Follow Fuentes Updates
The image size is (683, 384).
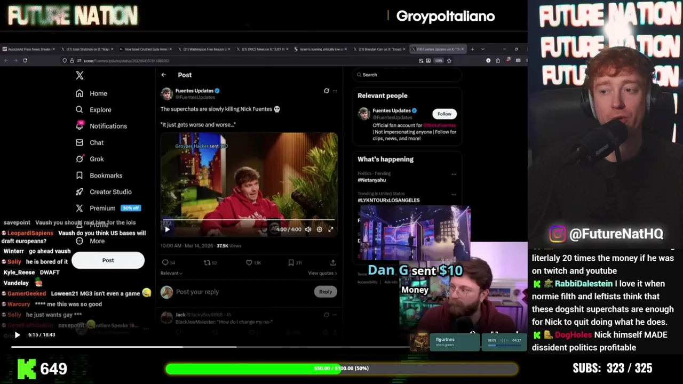[444, 114]
